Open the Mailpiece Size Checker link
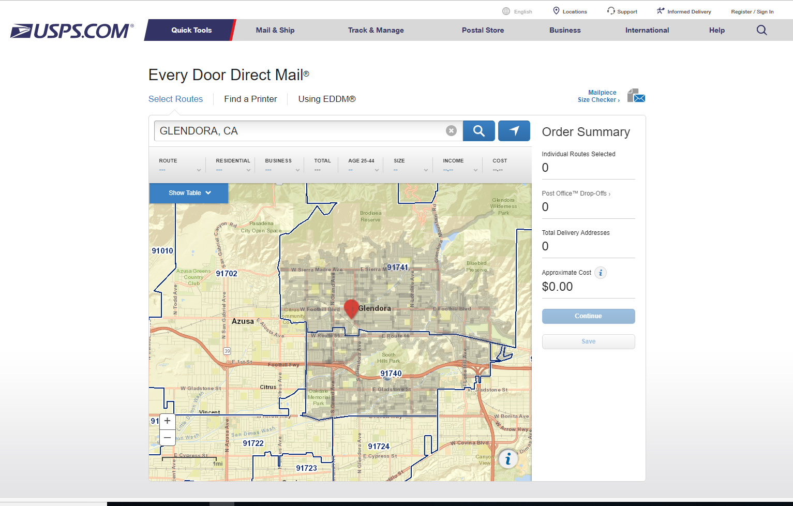The width and height of the screenshot is (793, 506). click(599, 96)
